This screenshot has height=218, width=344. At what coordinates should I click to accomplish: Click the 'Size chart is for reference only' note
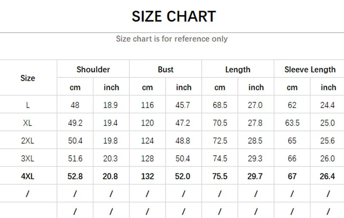(172, 39)
